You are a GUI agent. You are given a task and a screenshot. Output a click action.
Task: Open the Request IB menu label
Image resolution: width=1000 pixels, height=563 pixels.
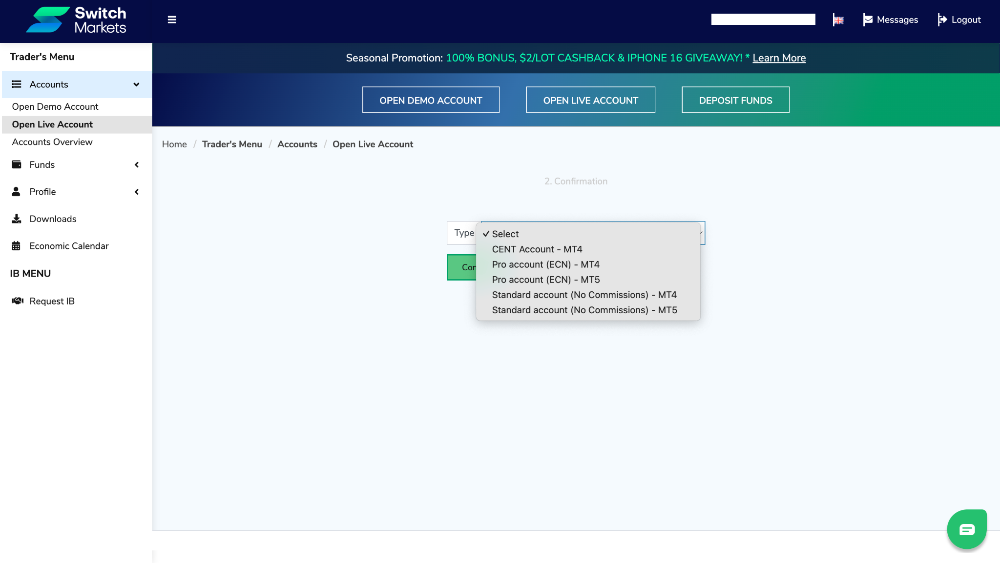52,301
